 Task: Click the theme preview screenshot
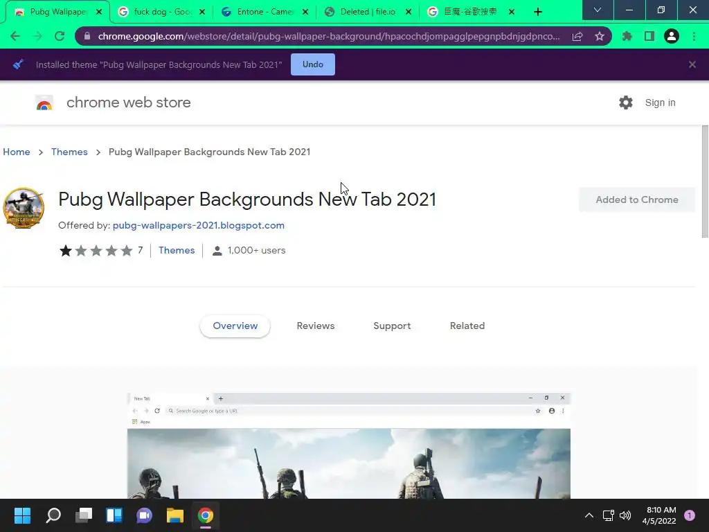(349, 445)
